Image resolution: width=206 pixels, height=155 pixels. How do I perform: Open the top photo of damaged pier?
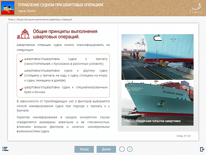coord(157,57)
